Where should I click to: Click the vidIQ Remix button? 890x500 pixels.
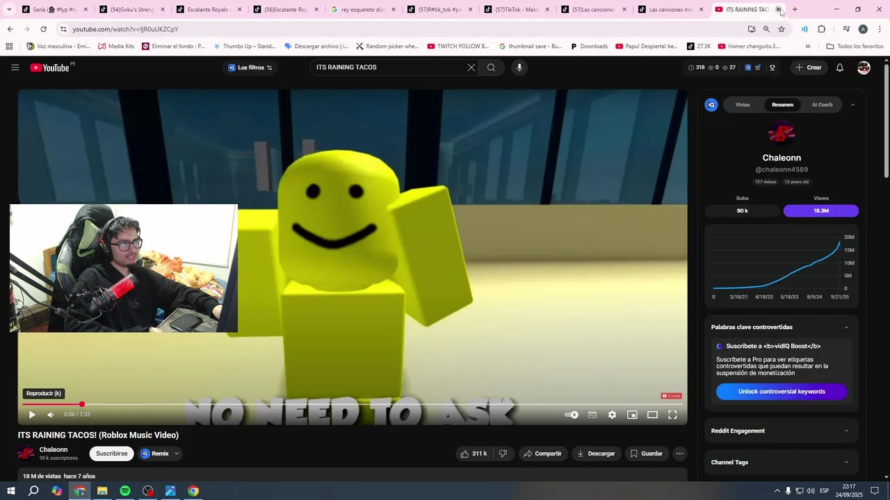point(155,453)
